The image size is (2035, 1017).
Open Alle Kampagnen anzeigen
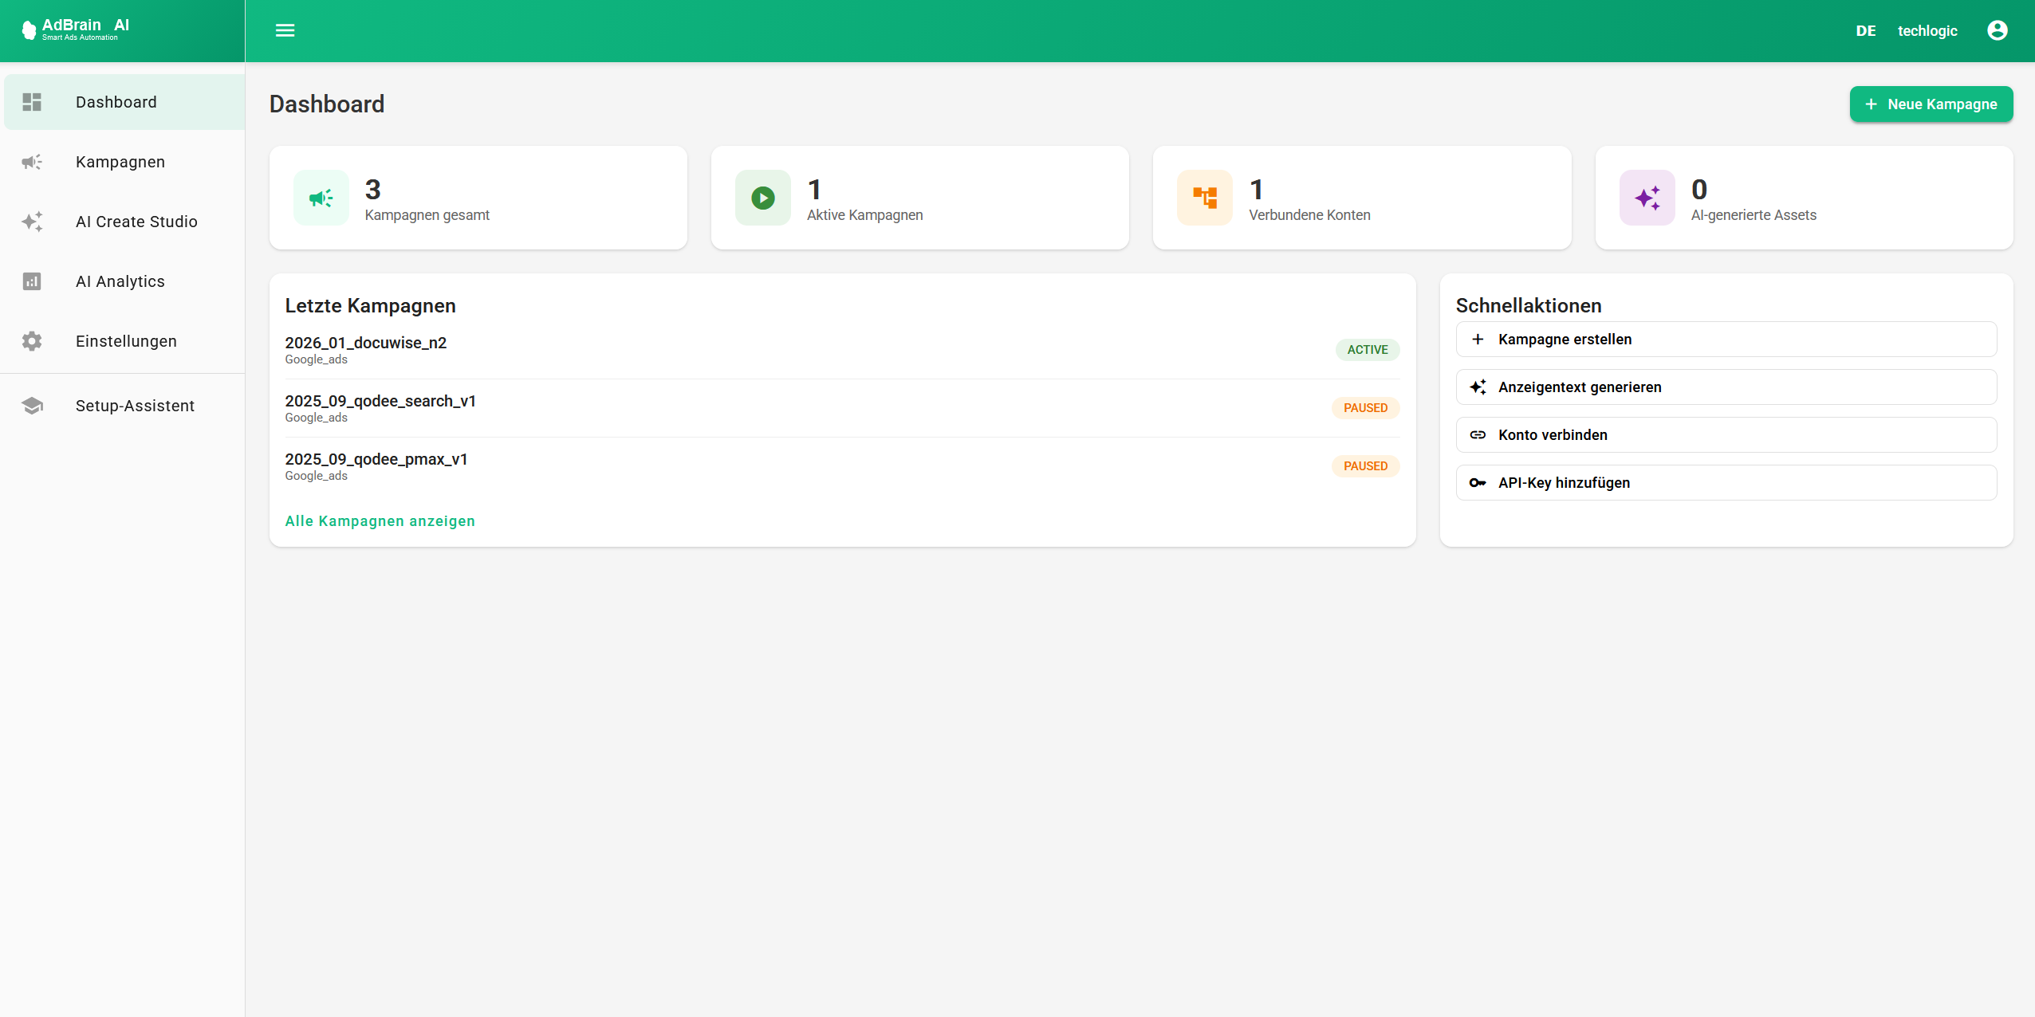(x=380, y=520)
